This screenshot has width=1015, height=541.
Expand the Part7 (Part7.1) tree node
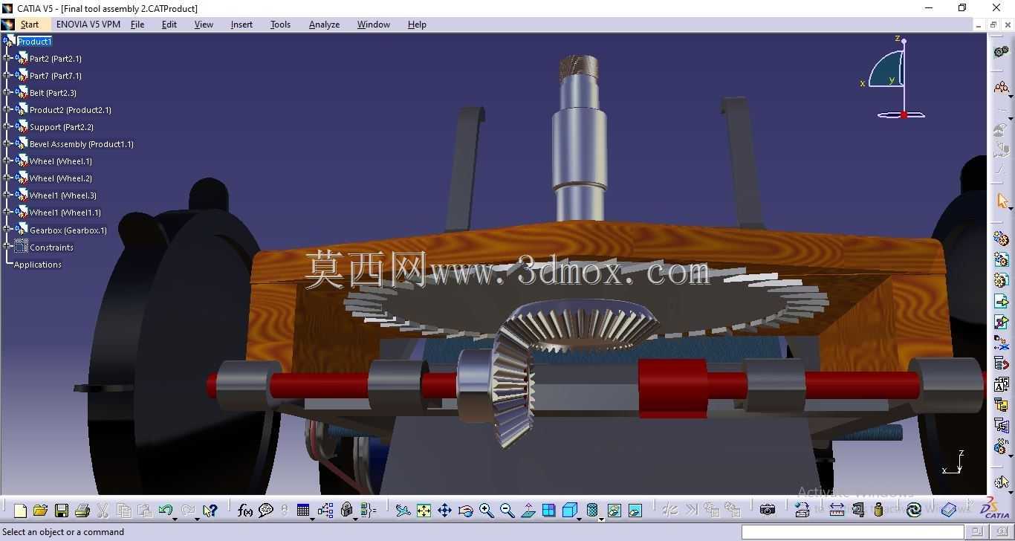(7, 75)
